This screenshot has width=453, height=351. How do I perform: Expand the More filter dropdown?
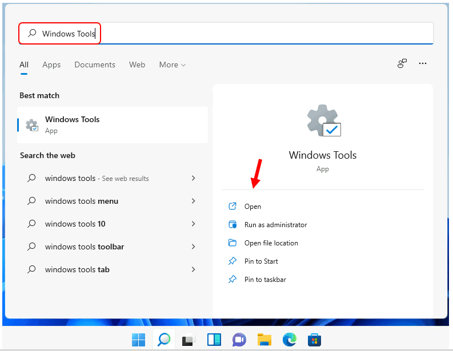pyautogui.click(x=172, y=64)
